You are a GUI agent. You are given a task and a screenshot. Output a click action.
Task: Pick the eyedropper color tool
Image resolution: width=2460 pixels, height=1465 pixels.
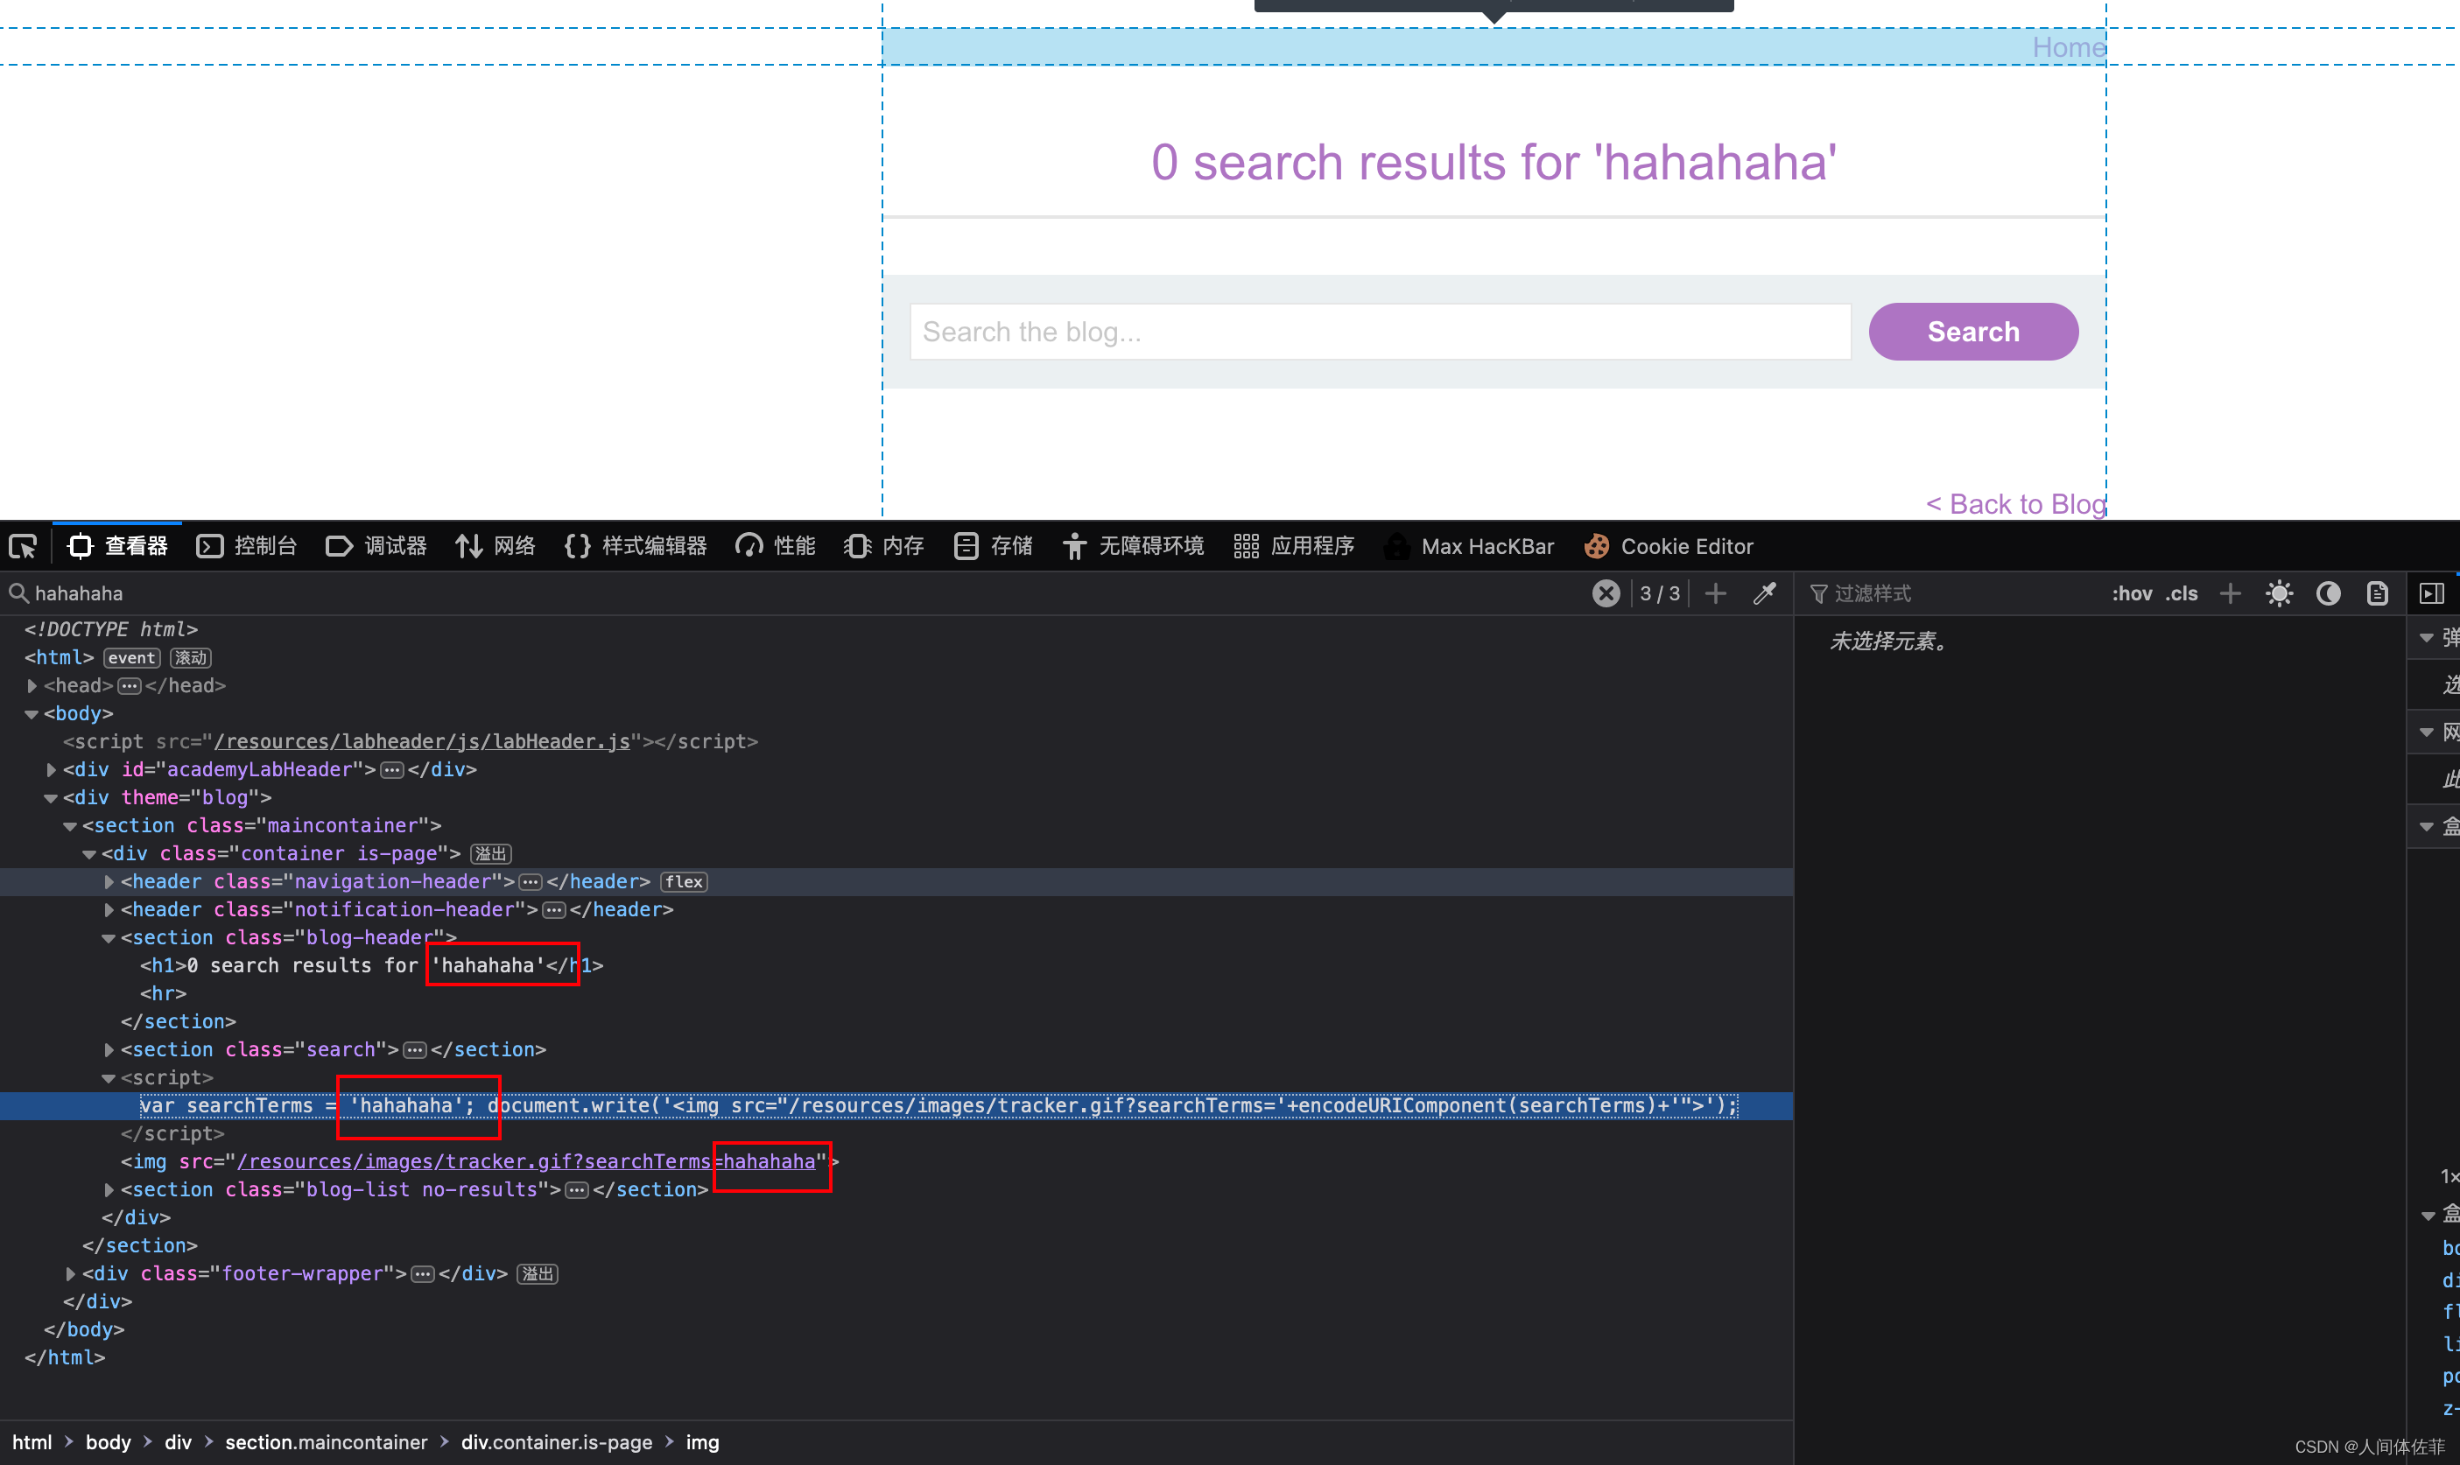point(1765,593)
